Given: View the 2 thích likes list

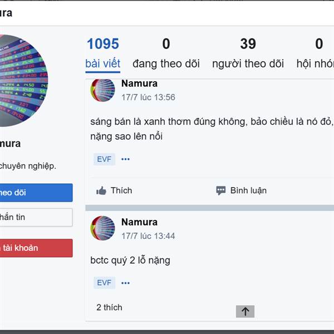Looking at the screenshot, I should tap(109, 307).
